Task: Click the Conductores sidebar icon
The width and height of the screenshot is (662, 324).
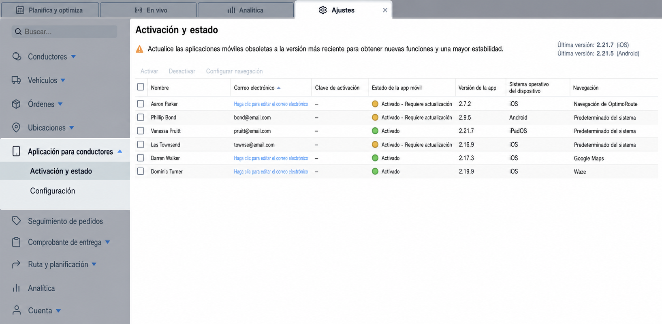Action: point(17,56)
